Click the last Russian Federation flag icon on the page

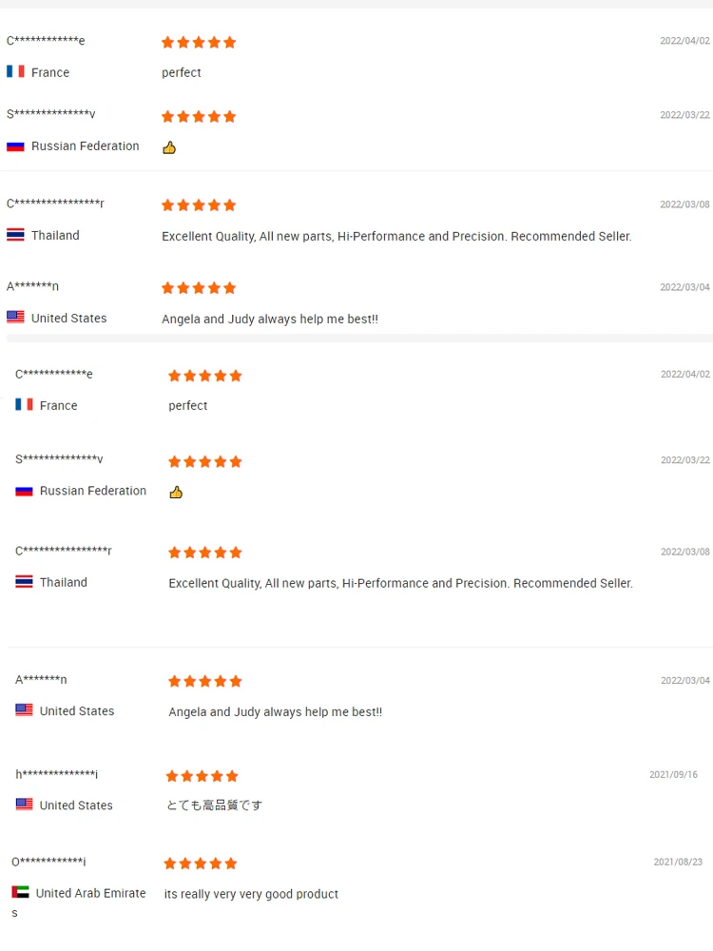(x=24, y=491)
